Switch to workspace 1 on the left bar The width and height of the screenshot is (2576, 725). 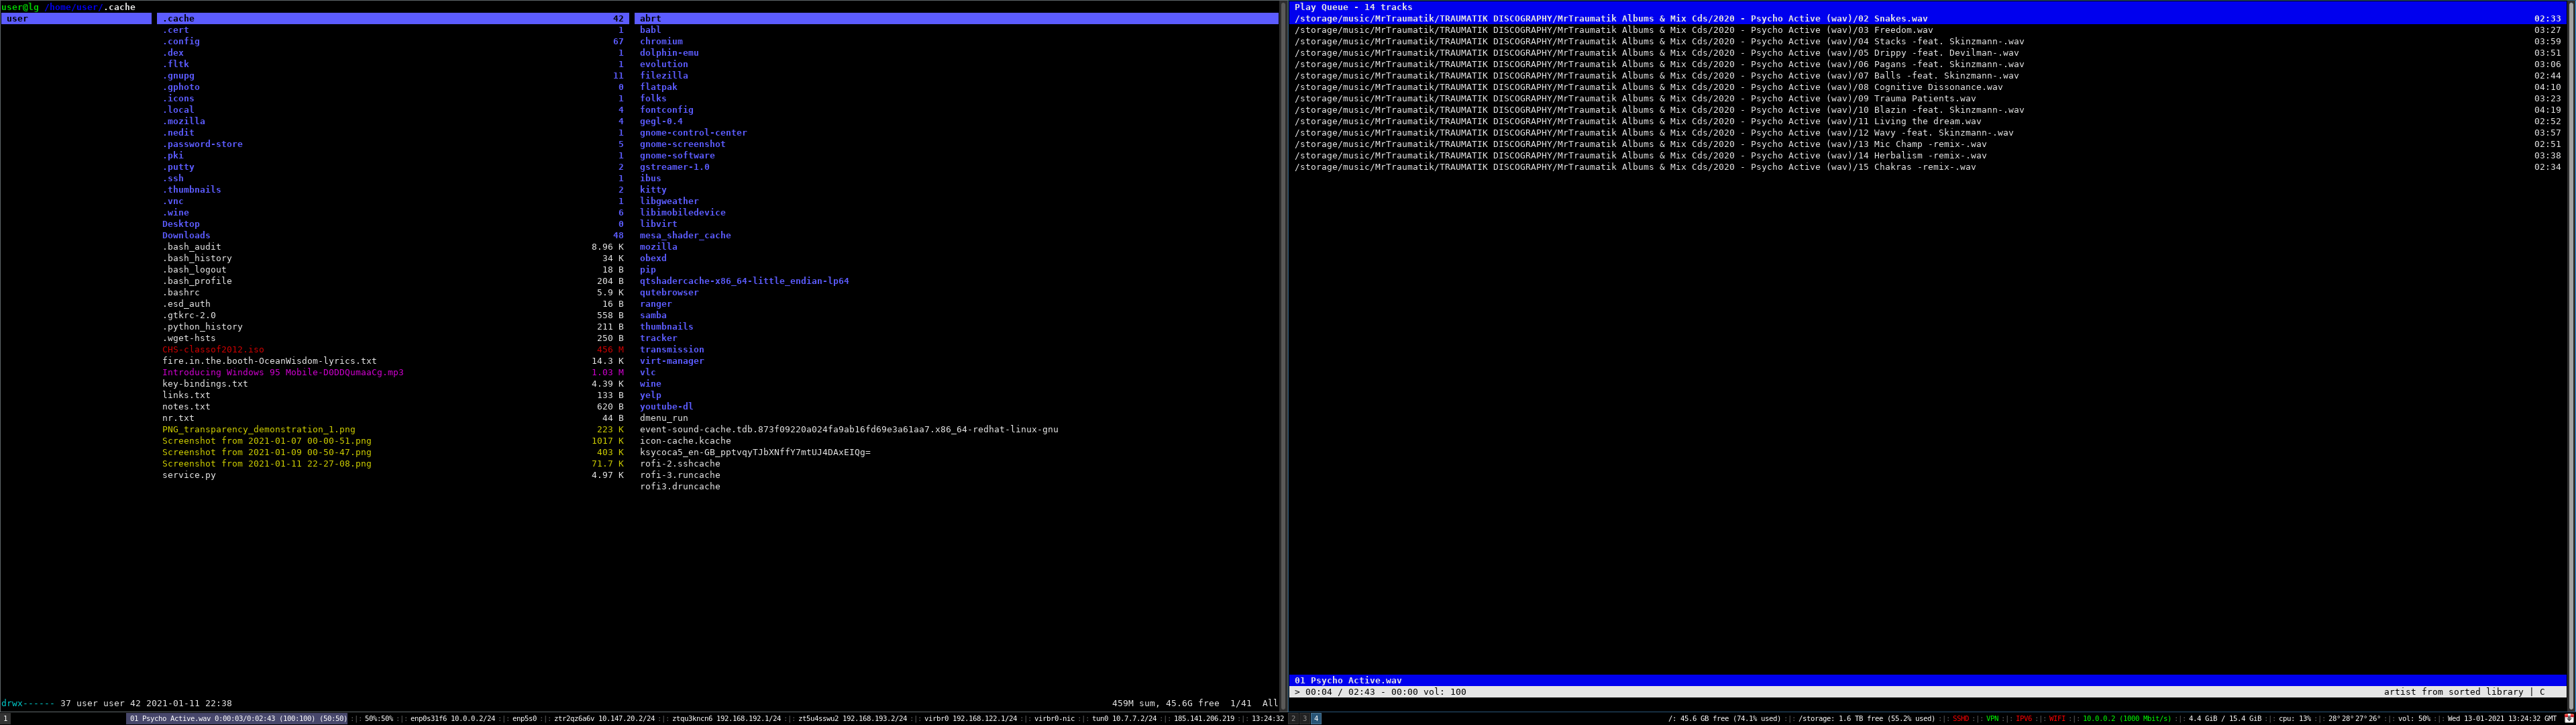(5, 718)
